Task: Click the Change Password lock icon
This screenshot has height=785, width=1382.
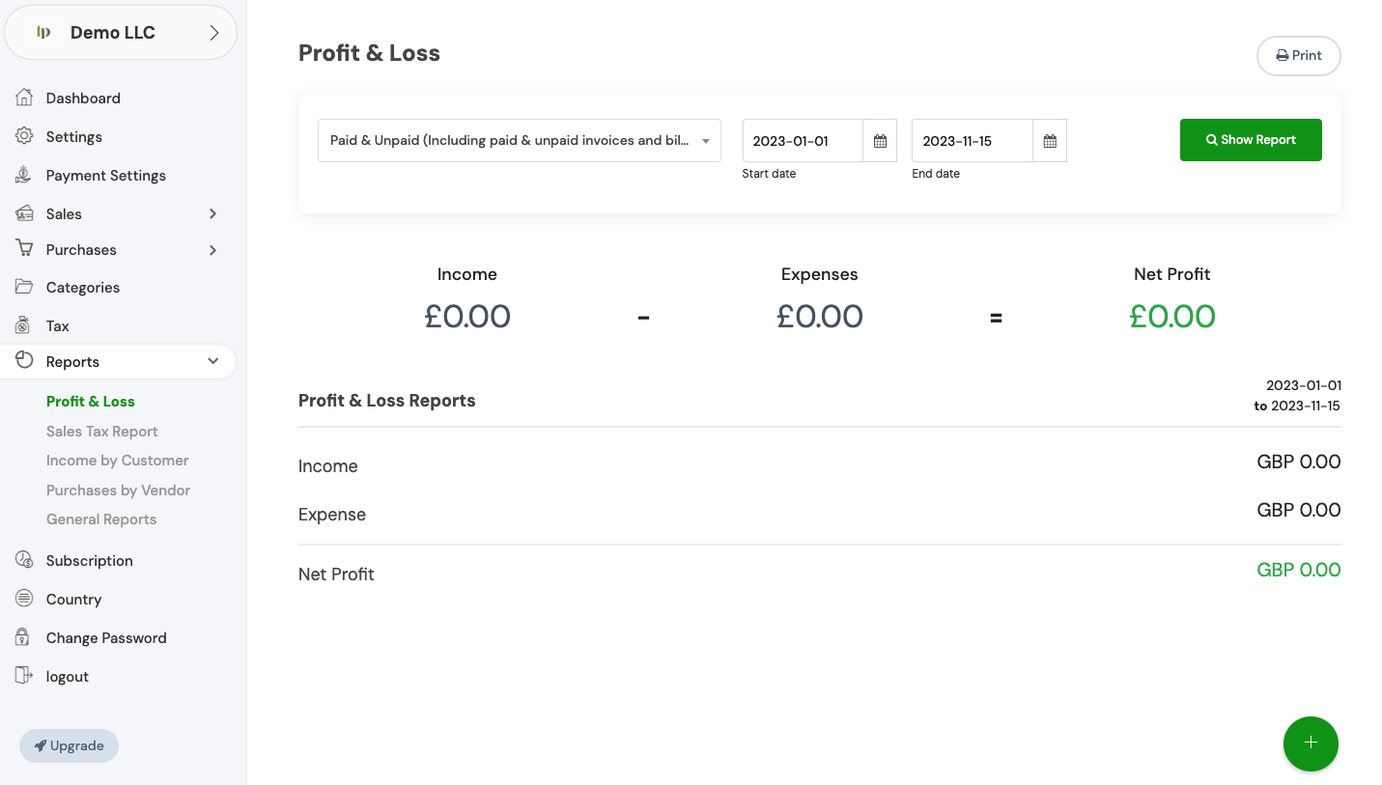Action: point(24,637)
